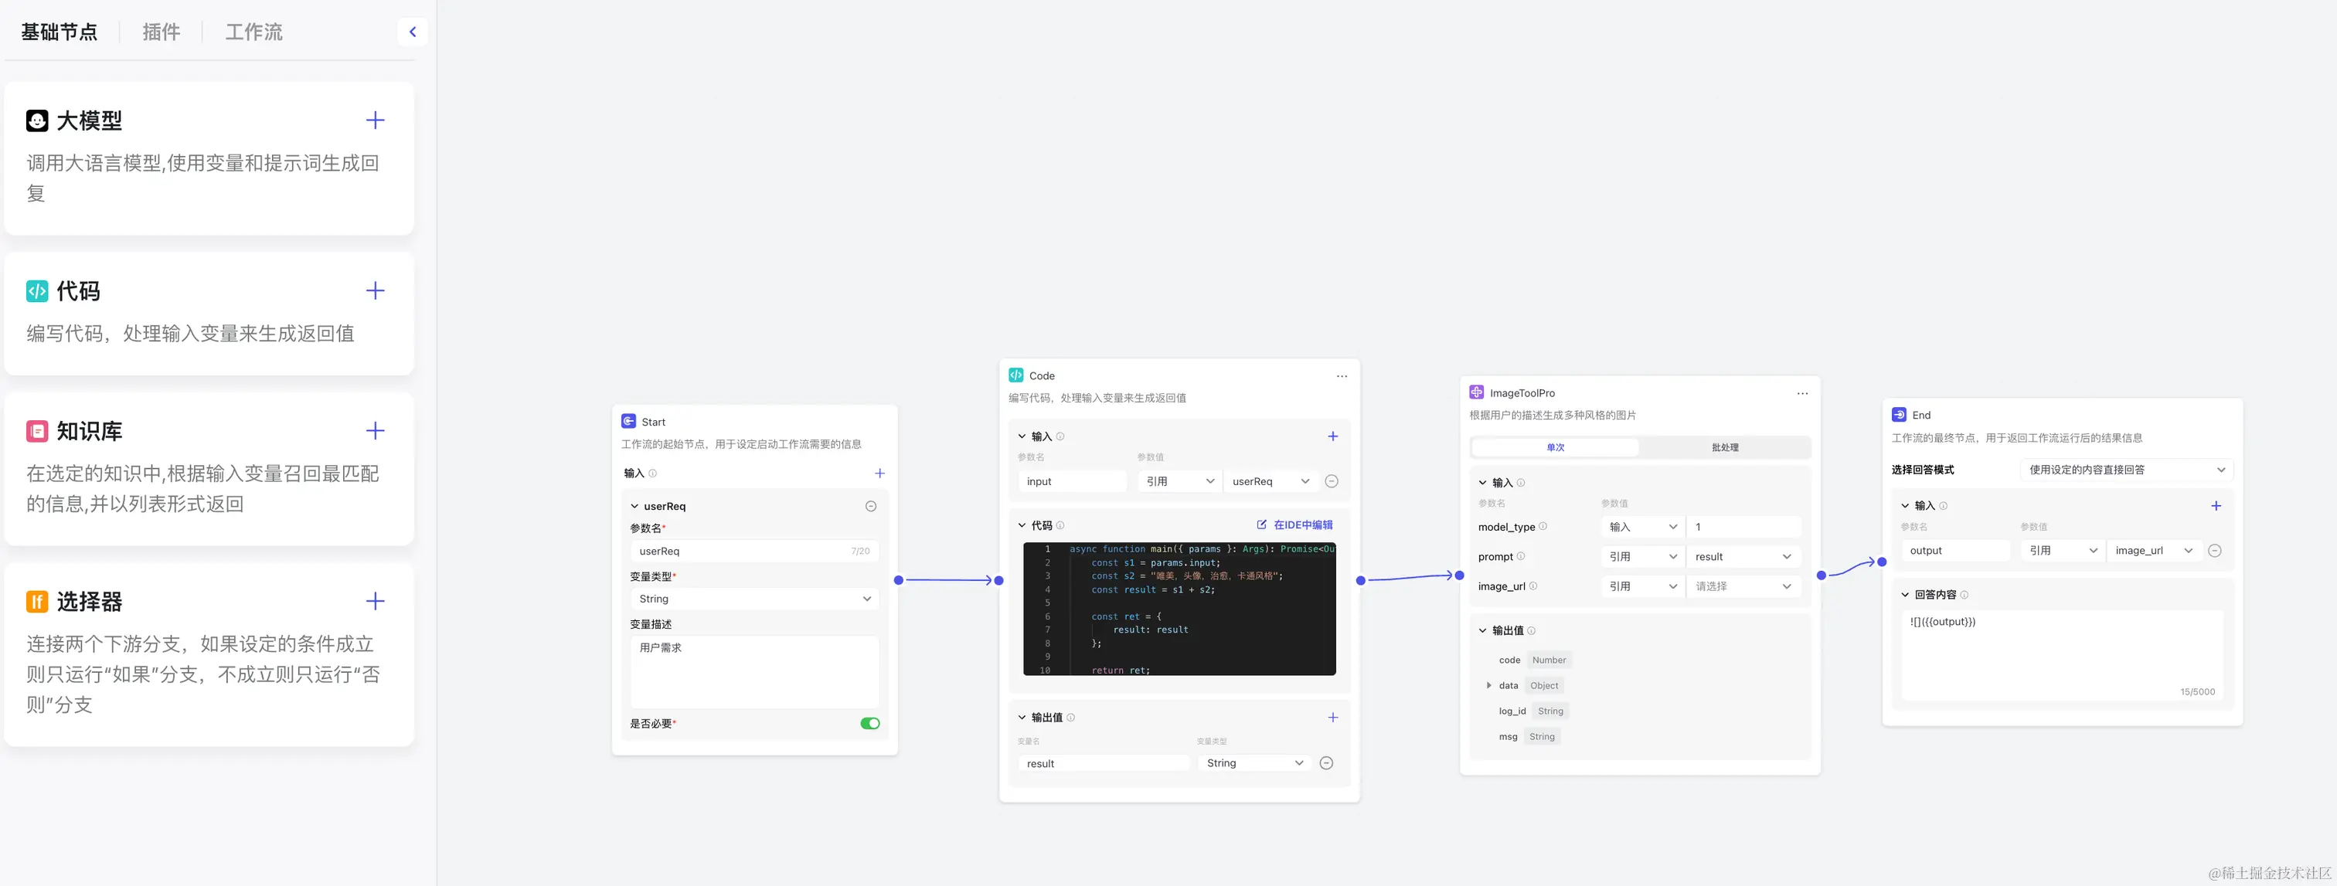Collapse the left node panel with the arrow icon

coord(413,32)
